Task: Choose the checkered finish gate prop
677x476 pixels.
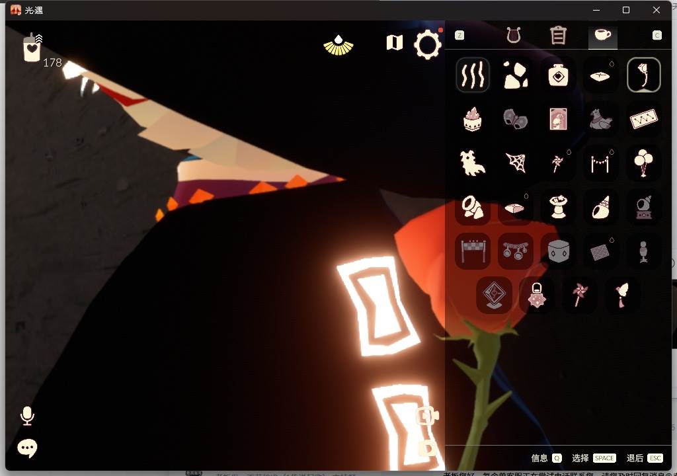Action: (472, 251)
